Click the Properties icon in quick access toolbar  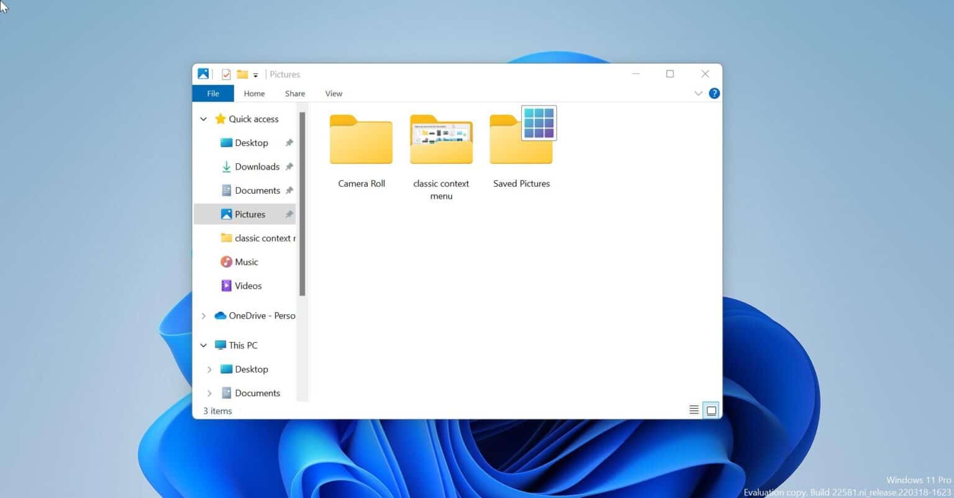(226, 75)
